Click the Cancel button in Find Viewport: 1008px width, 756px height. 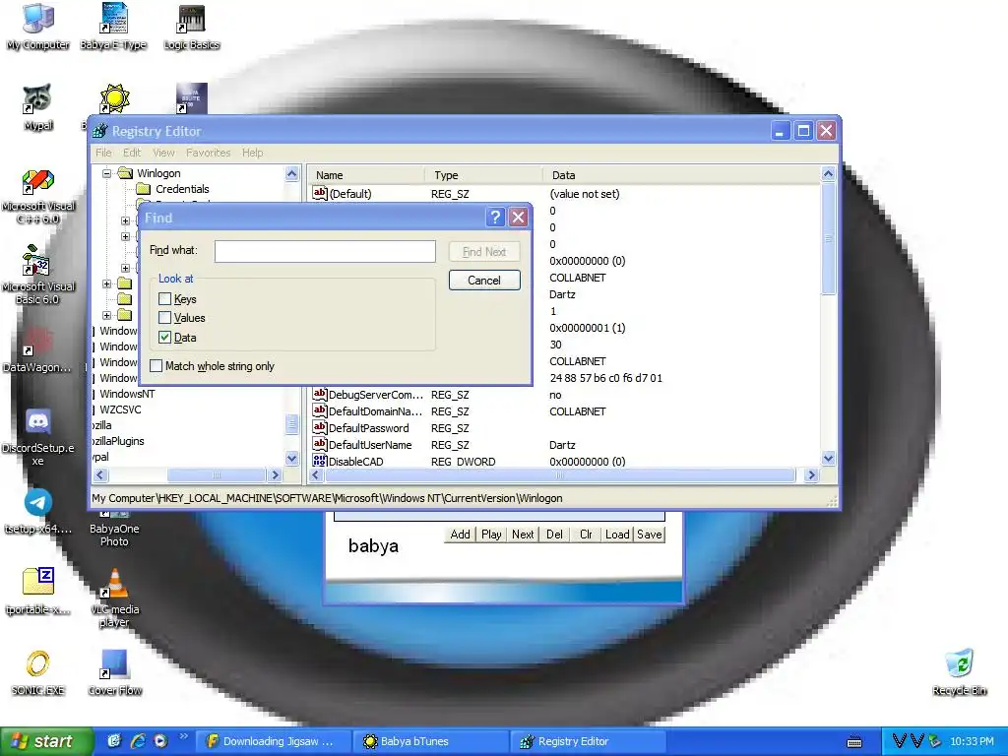pyautogui.click(x=484, y=281)
